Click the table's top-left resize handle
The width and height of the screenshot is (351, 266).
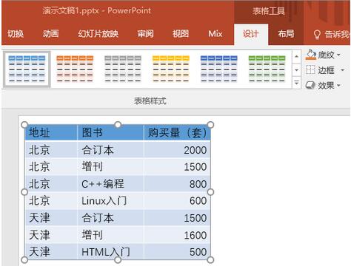click(24, 125)
